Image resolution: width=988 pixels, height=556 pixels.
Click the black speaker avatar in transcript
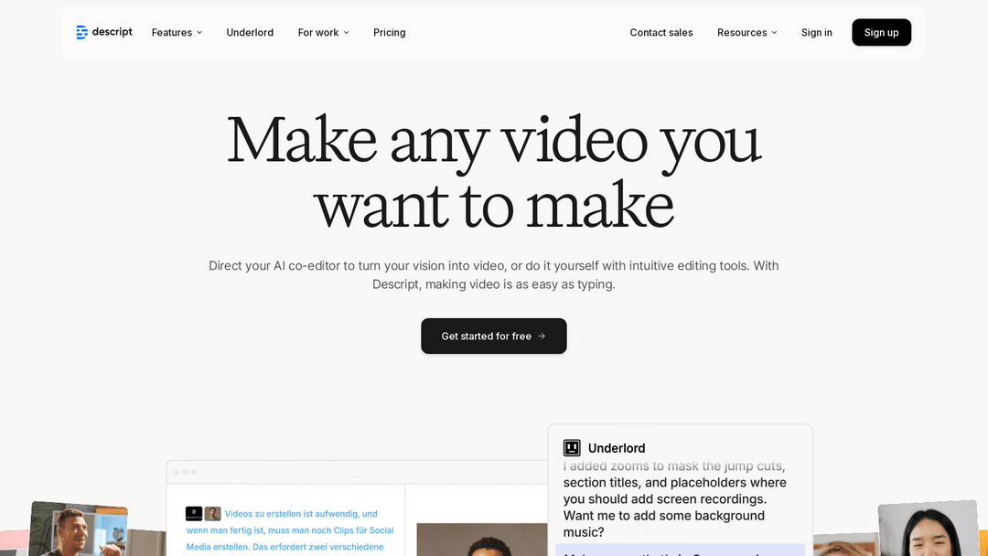pos(194,514)
